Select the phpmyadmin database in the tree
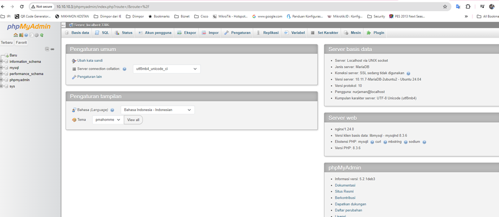Screen dimensions: 499x217 click(x=19, y=80)
